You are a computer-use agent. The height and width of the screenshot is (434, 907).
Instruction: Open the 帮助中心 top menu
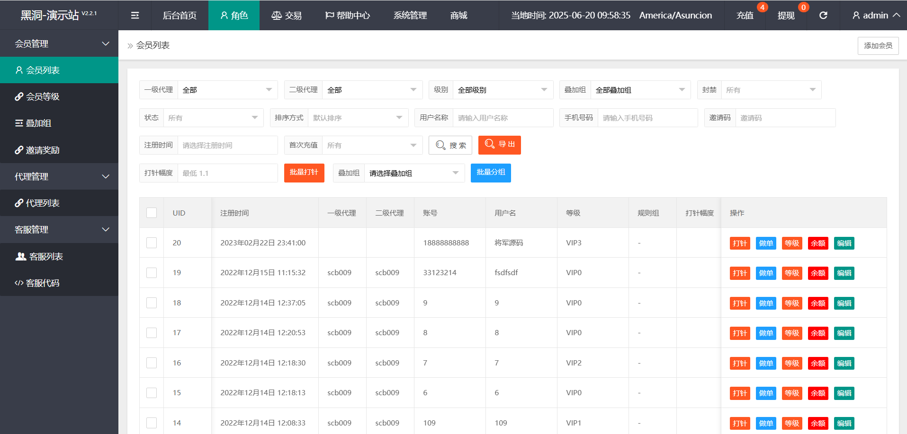coord(348,15)
